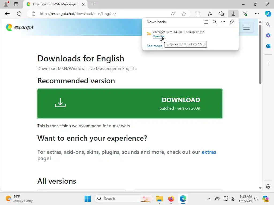This screenshot has height=205, width=274.
Task: Click the Recommended version heading
Action: [76, 81]
